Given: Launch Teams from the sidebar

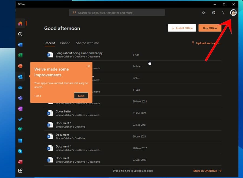Looking at the screenshot, I should (20, 98).
